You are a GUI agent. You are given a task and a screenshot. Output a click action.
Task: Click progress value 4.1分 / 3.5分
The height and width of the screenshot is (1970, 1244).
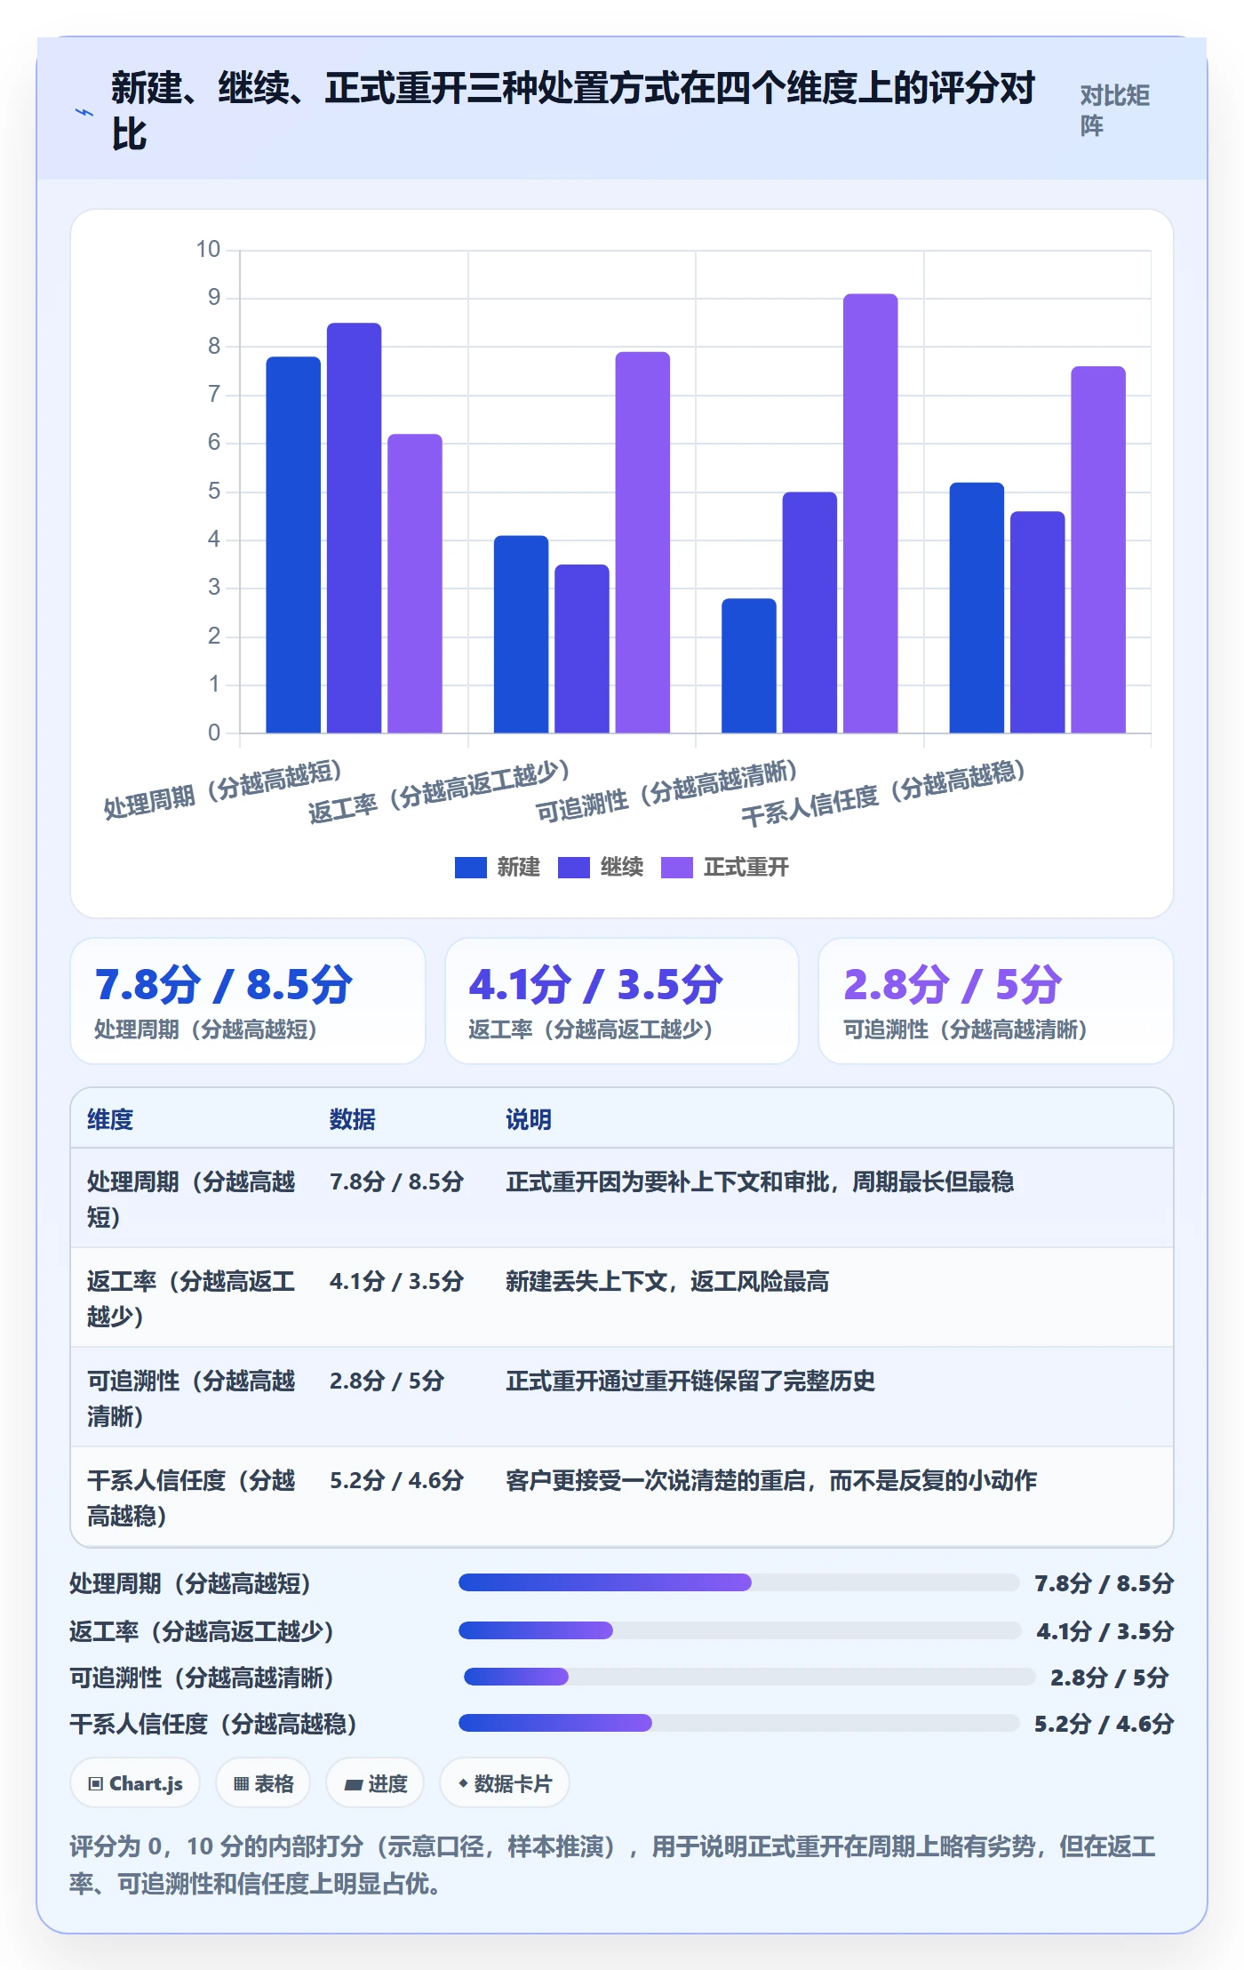(1105, 1631)
